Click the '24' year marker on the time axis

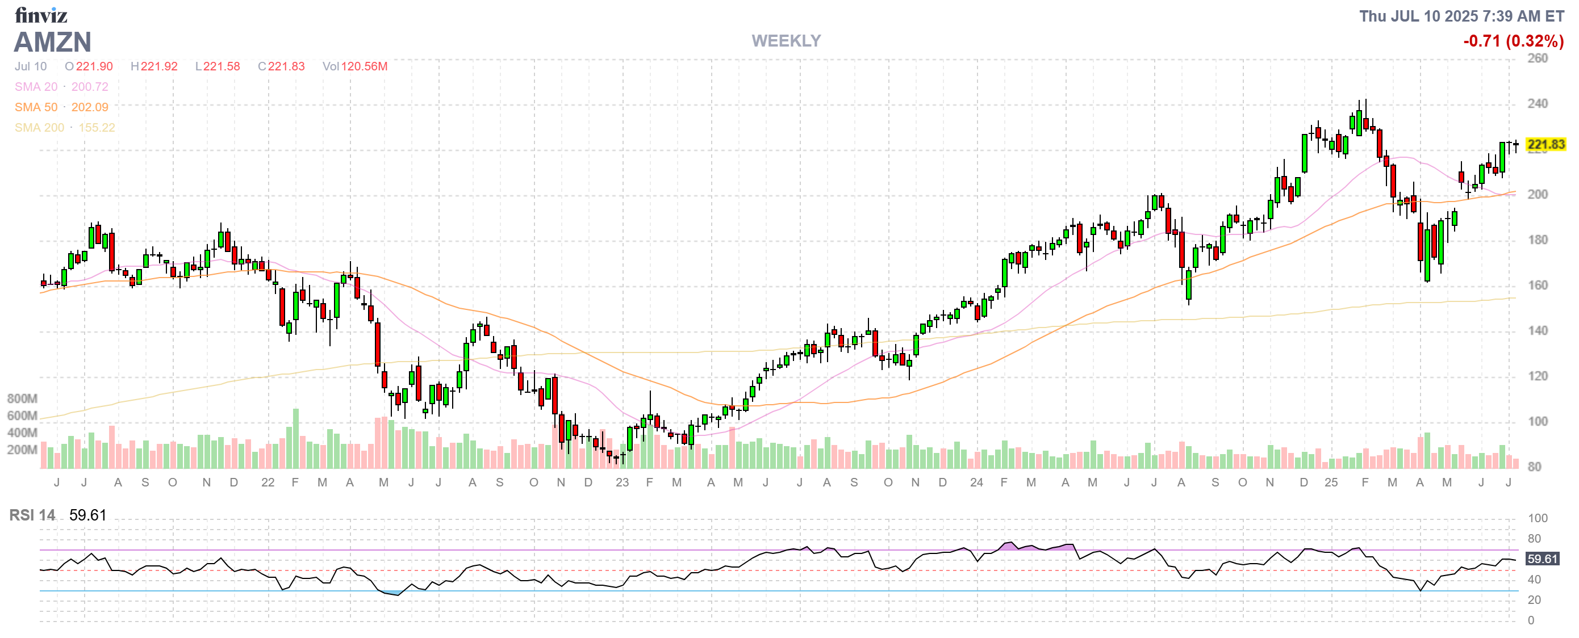click(976, 482)
